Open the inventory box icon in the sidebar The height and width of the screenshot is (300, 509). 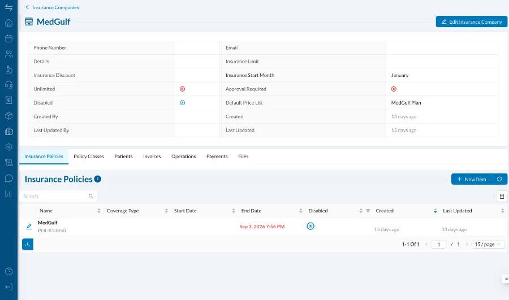pos(8,116)
